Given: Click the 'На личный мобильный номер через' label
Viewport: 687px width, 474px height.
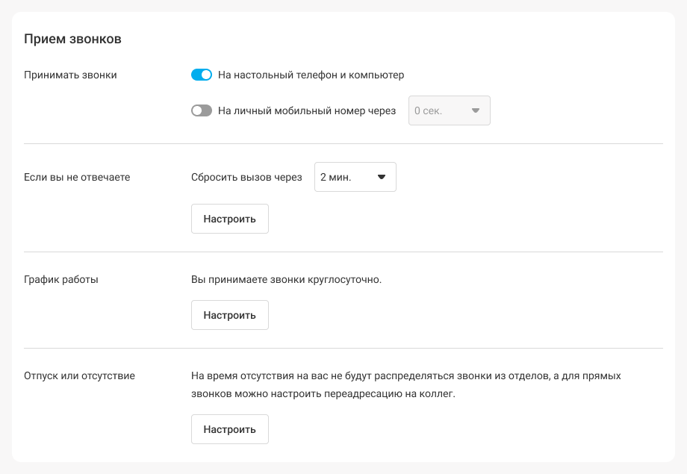Looking at the screenshot, I should (307, 110).
